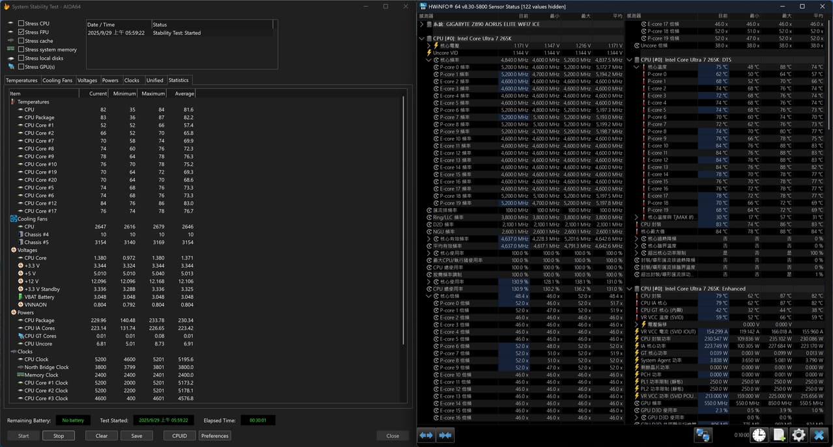Click the Voltages group icon
The height and width of the screenshot is (447, 833).
point(14,251)
